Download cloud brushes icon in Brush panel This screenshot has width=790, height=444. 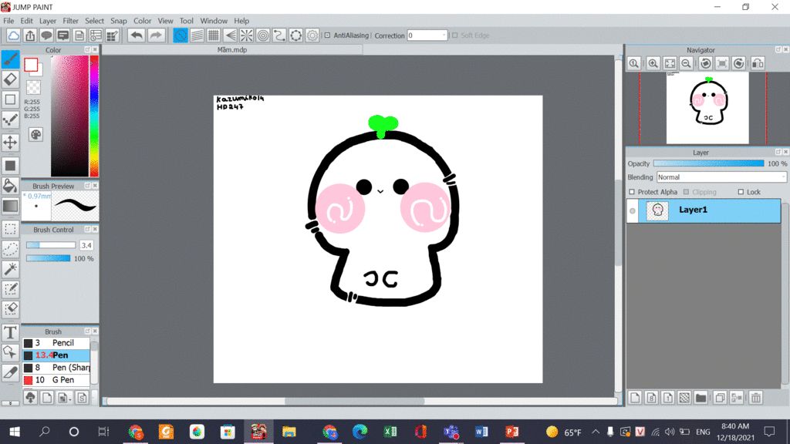click(x=30, y=398)
